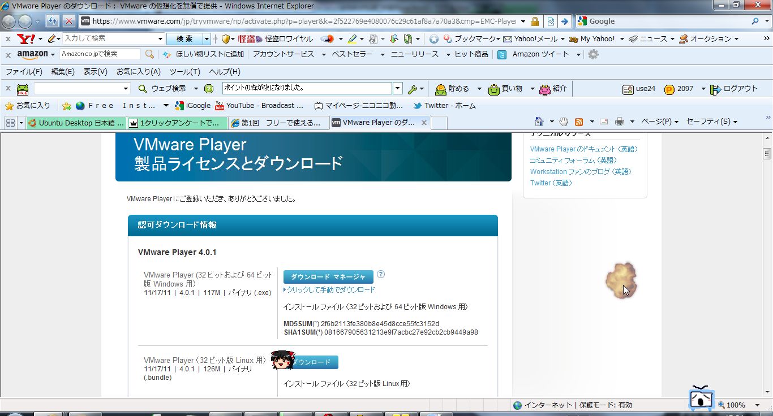Click the security lock icon in address bar

(x=535, y=21)
